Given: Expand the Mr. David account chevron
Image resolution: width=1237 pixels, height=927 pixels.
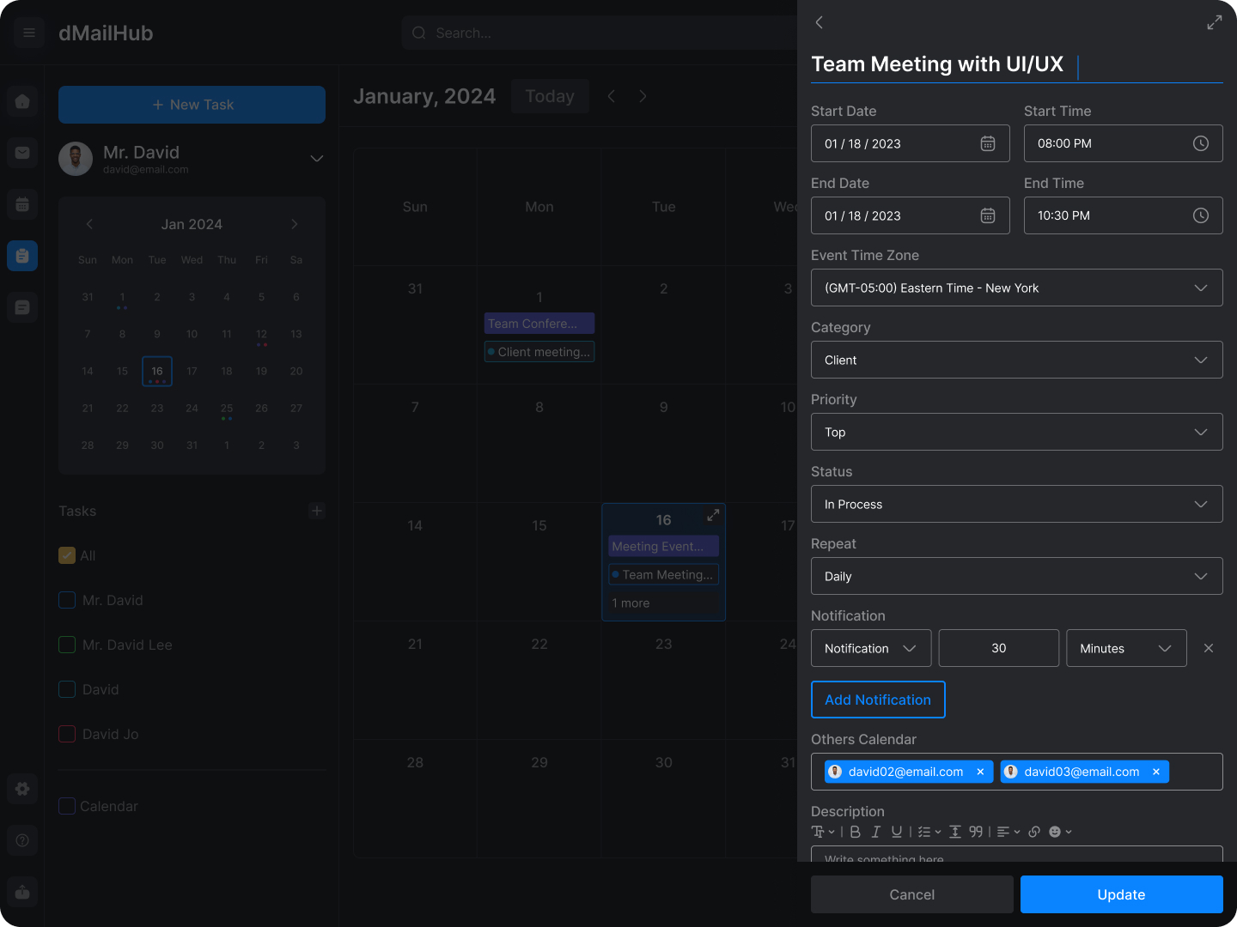Looking at the screenshot, I should point(316,159).
